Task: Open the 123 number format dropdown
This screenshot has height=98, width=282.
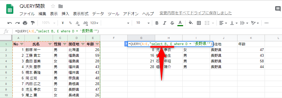Action: pos(94,23)
